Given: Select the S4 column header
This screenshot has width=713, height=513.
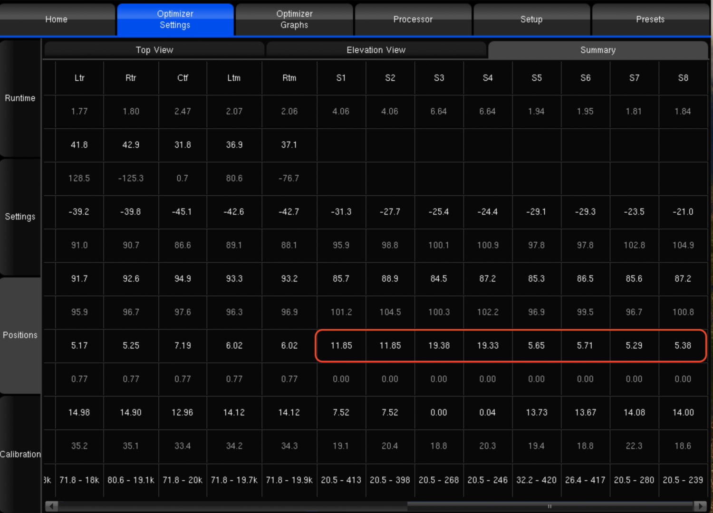Looking at the screenshot, I should tap(488, 78).
